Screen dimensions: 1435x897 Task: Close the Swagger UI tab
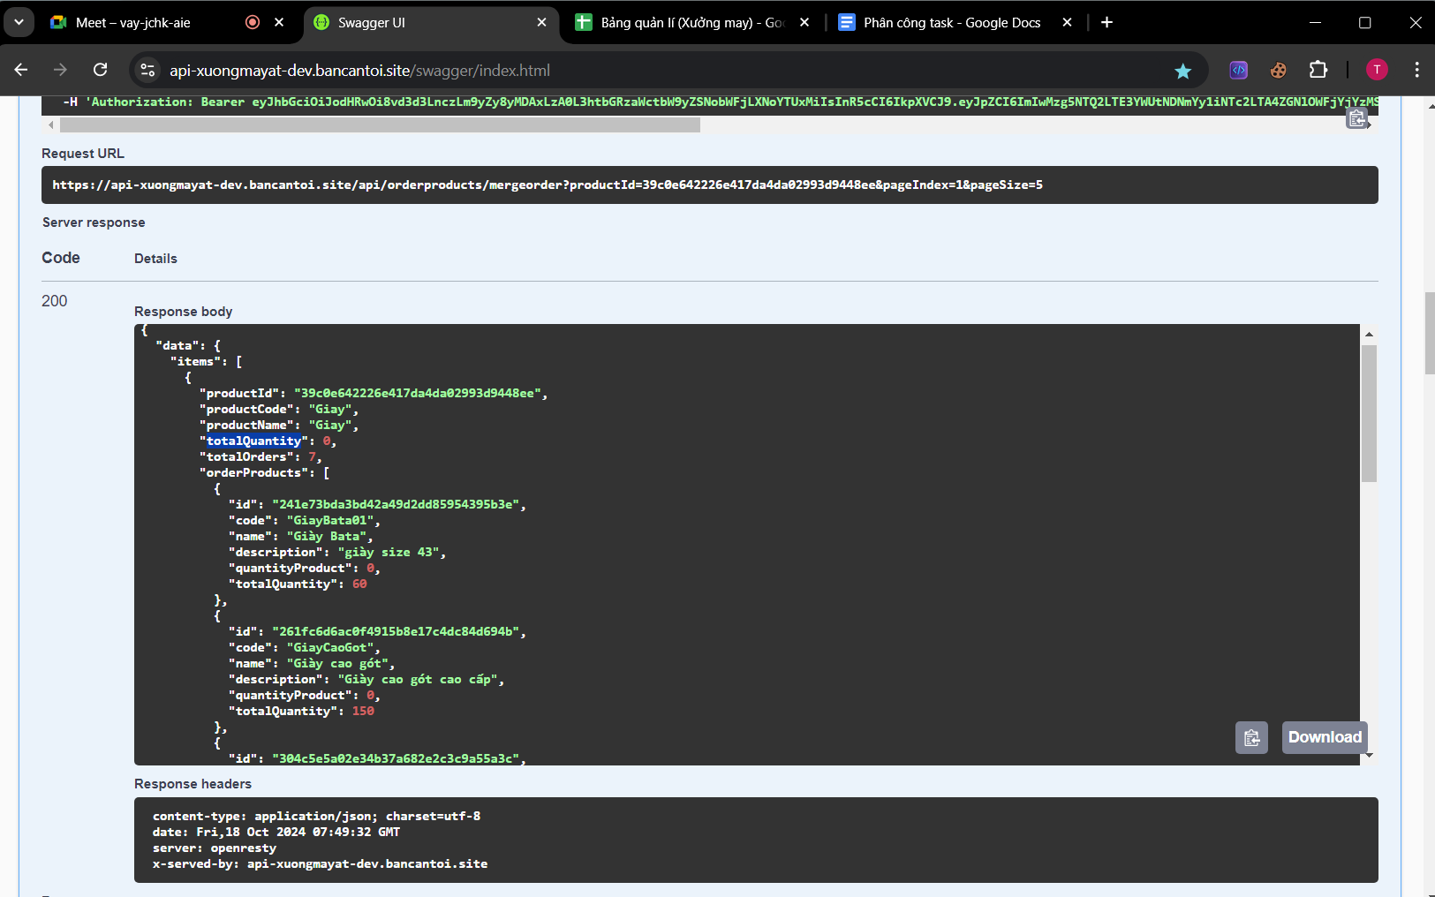(541, 23)
